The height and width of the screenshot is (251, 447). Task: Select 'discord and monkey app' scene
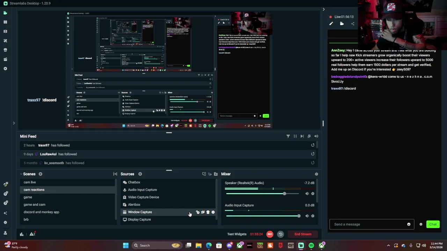pos(68,212)
